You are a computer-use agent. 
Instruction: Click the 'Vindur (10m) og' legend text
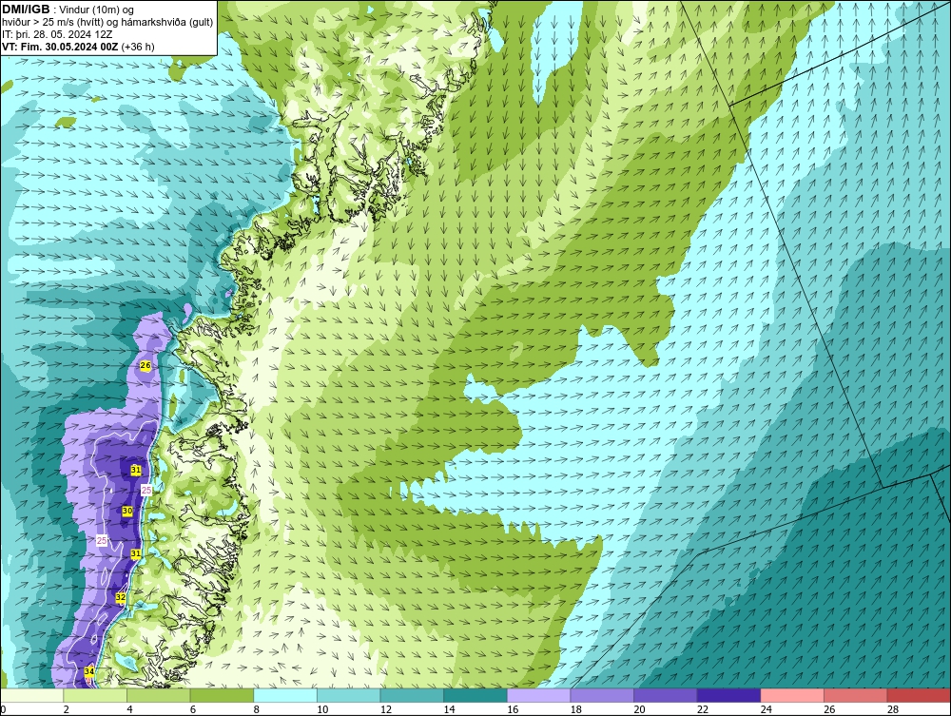97,10
